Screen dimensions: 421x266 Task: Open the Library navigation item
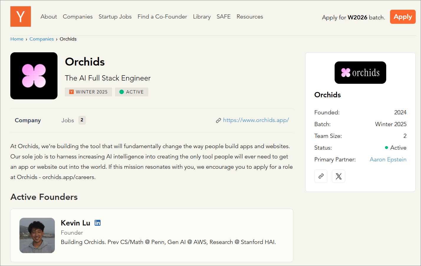point(202,17)
